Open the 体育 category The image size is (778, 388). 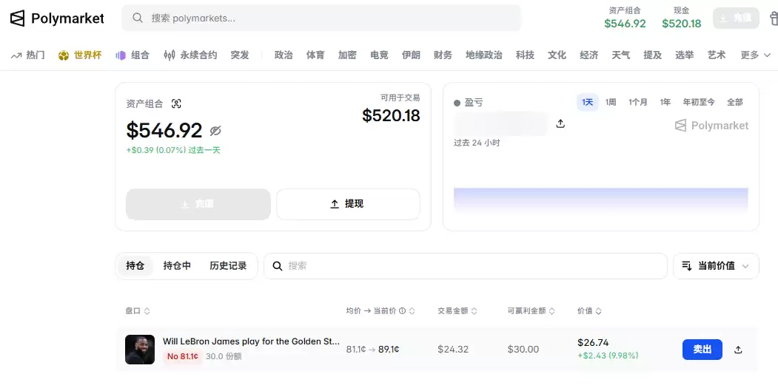click(x=315, y=55)
